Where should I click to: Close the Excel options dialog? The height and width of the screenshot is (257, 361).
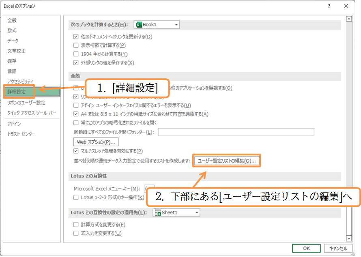pyautogui.click(x=346, y=6)
